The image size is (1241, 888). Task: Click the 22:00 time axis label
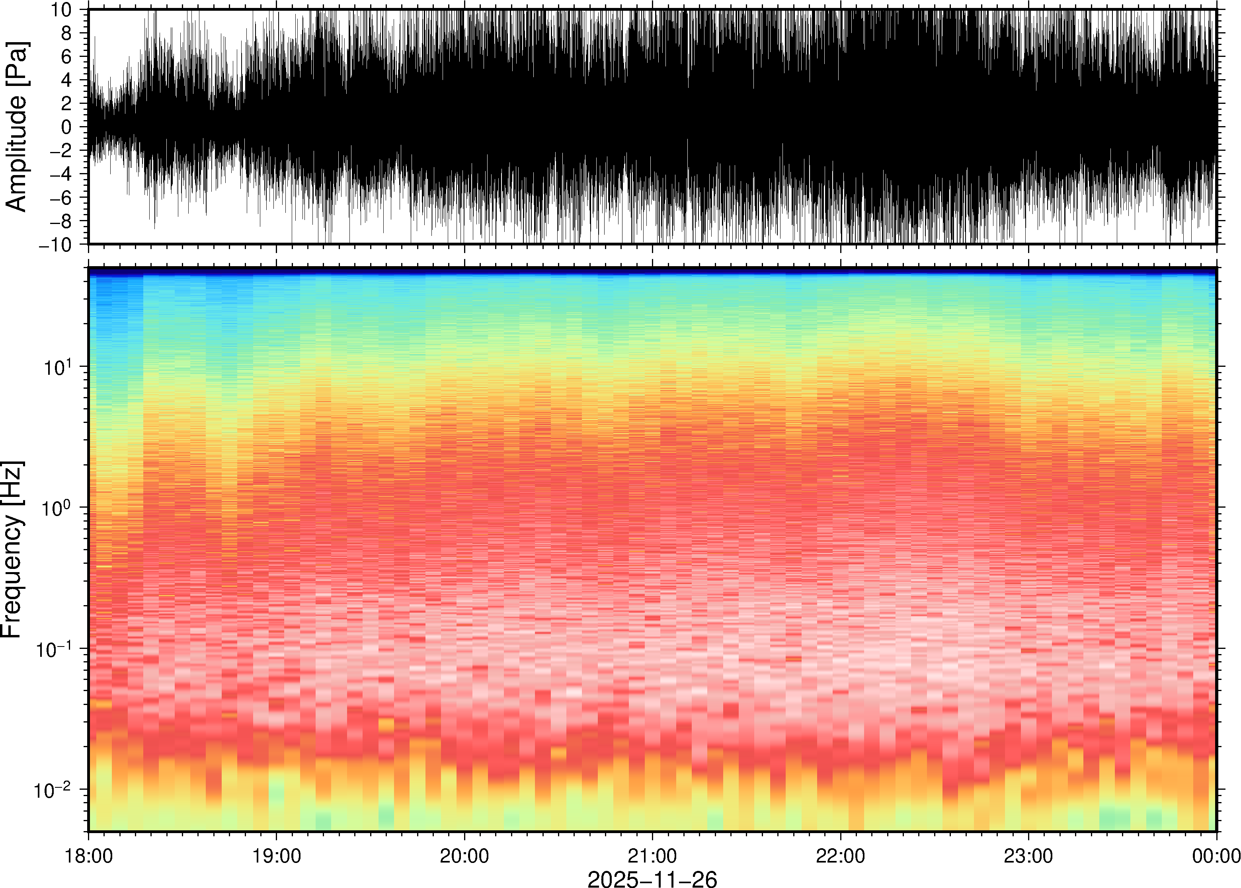point(840,856)
